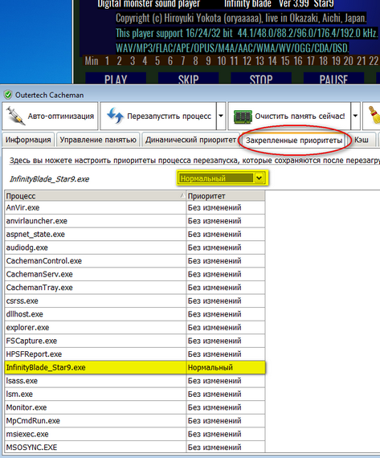
Task: Select the AnVir.exe process row
Action: [135, 207]
